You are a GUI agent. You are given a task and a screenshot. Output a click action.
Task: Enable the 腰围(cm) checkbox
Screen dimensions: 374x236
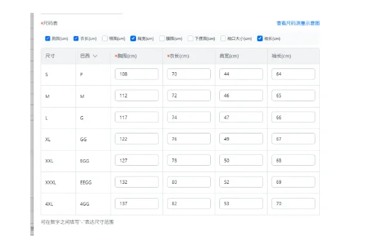point(162,39)
